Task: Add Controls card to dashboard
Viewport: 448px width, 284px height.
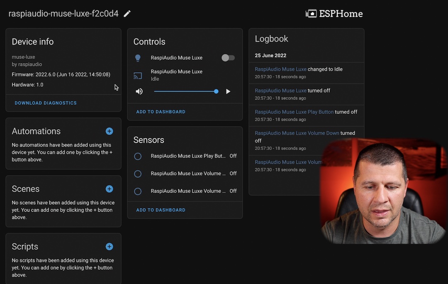Action: tap(161, 112)
